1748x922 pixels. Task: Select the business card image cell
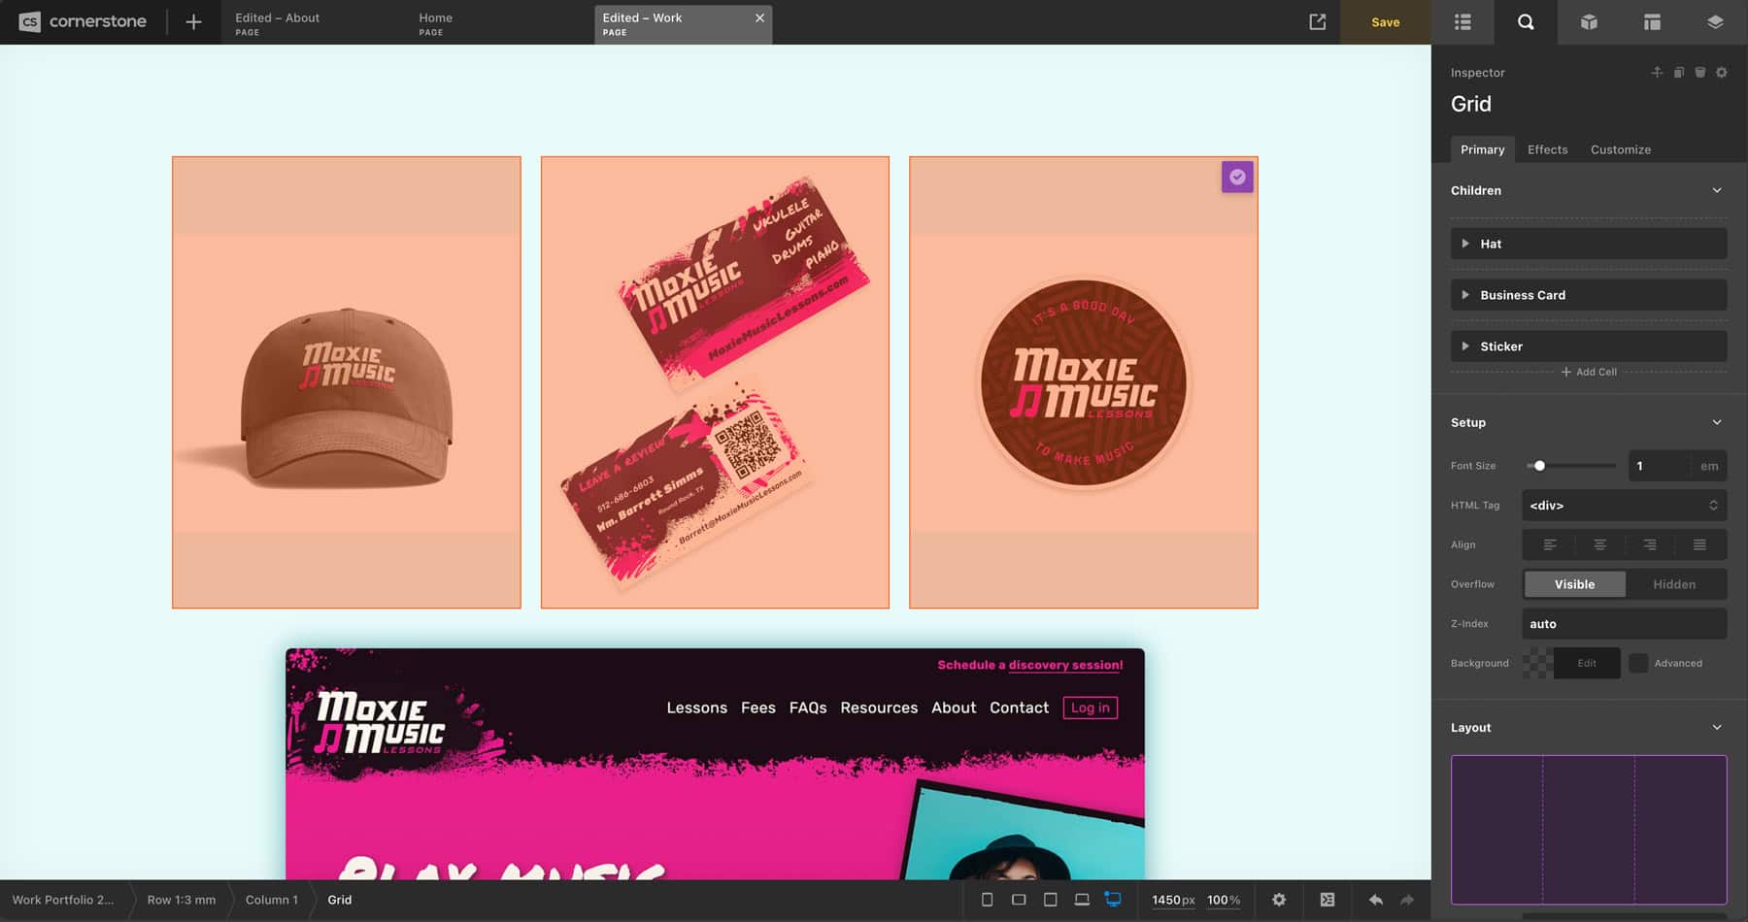click(715, 382)
